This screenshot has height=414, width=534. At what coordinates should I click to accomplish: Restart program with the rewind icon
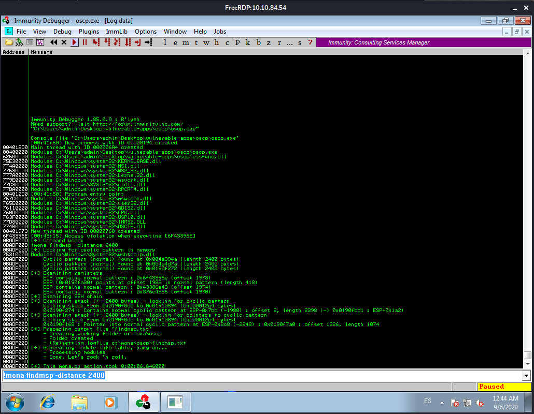(x=53, y=42)
